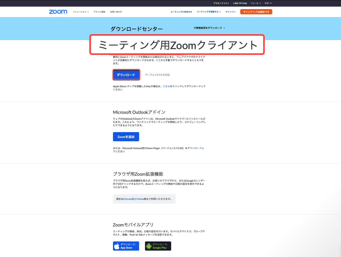Image resolution: width=341 pixels, height=257 pixels.
Task: Click the blue ダウンロード button for Zoom client
Action: click(126, 75)
